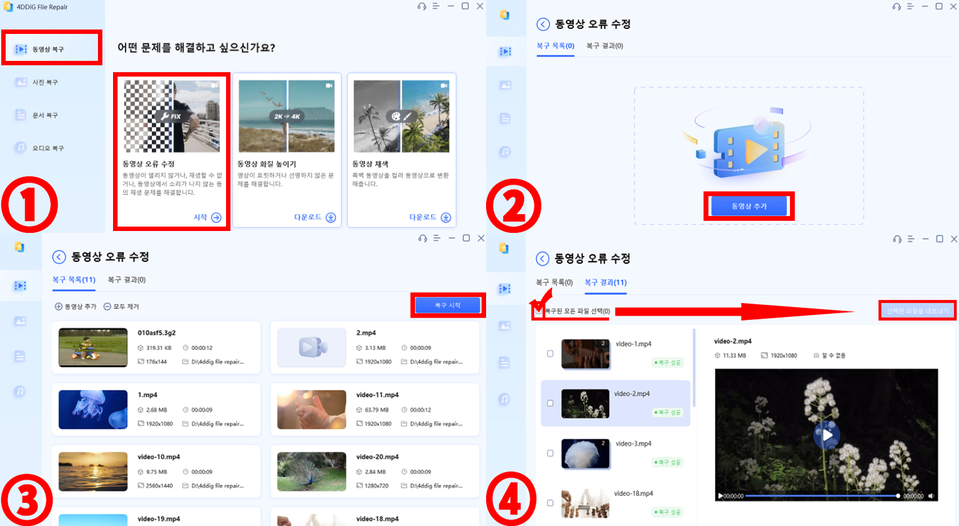959x526 pixels.
Task: Click video repair sidebar icon in 복구 목록(11) window
Action: click(x=20, y=286)
